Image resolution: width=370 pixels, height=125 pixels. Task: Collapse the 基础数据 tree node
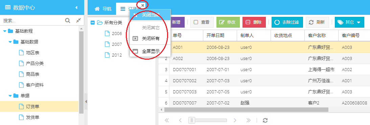tap(10, 42)
